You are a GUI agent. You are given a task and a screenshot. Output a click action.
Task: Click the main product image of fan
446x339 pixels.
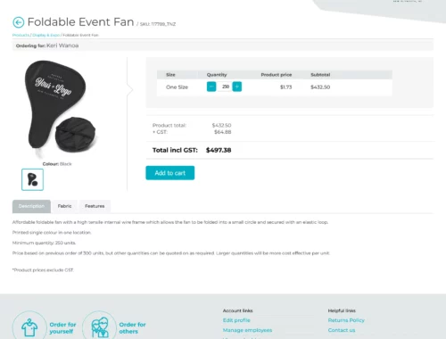59,109
